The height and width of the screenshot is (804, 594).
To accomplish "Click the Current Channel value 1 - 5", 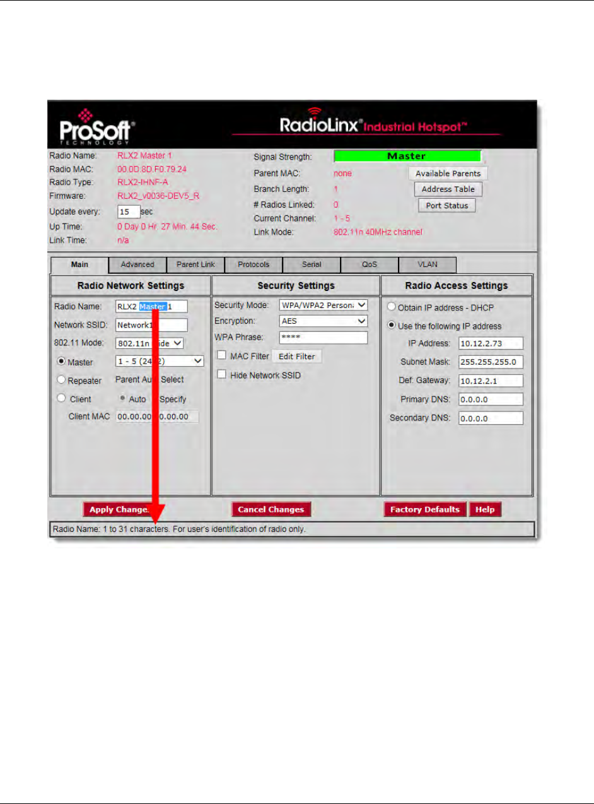I will 342,218.
